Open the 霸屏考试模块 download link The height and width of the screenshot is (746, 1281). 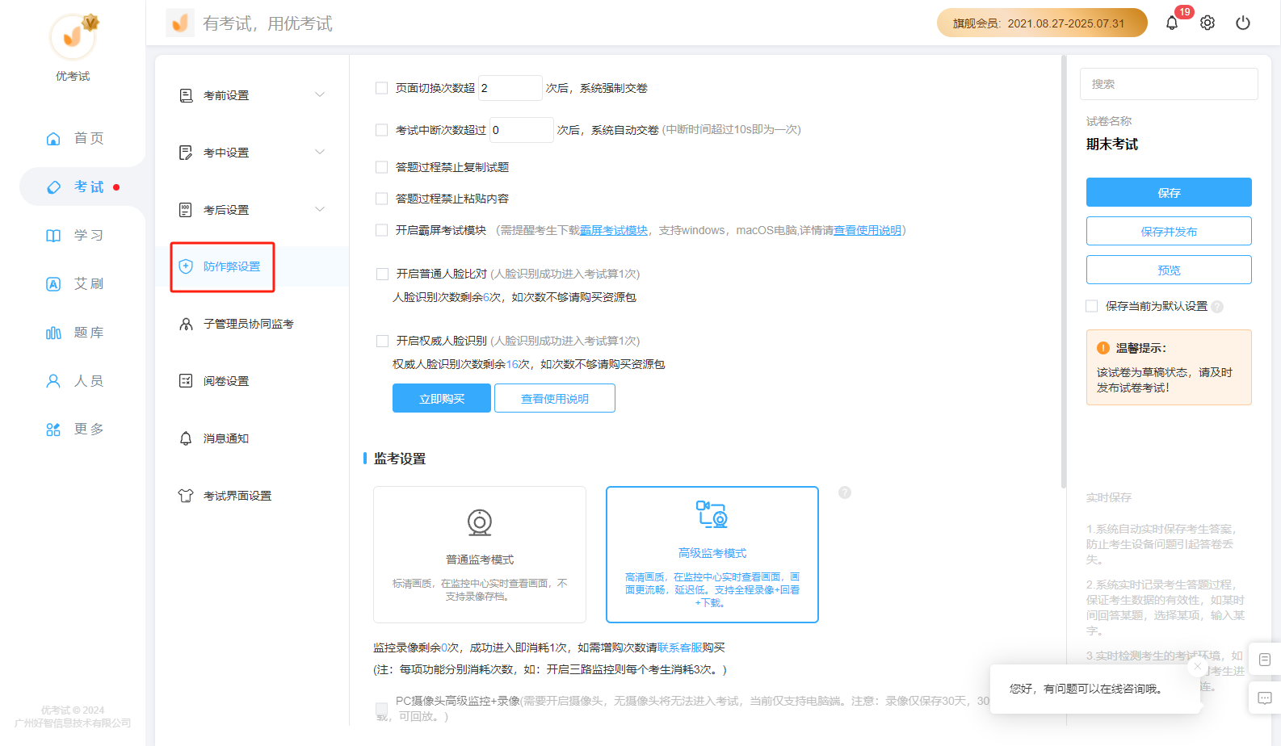point(614,230)
